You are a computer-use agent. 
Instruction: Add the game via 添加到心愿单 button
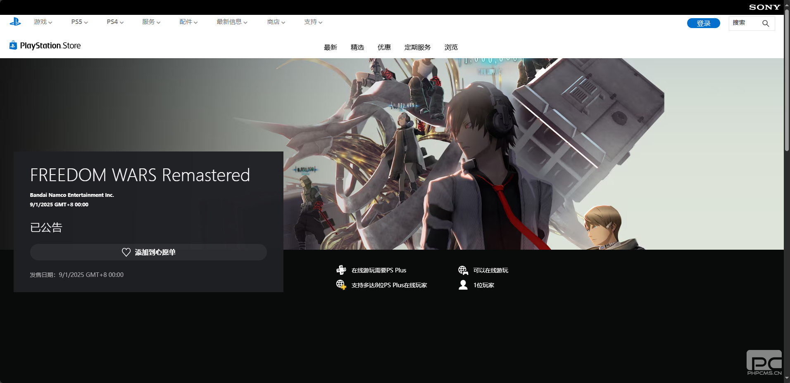click(x=148, y=252)
